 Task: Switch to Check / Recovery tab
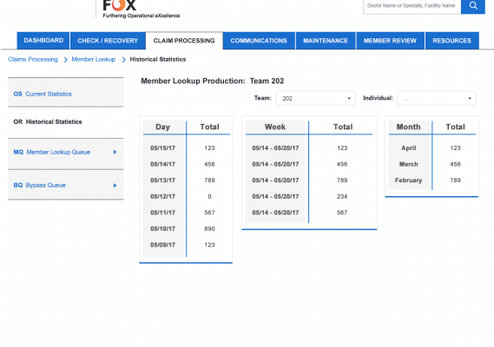(x=108, y=41)
